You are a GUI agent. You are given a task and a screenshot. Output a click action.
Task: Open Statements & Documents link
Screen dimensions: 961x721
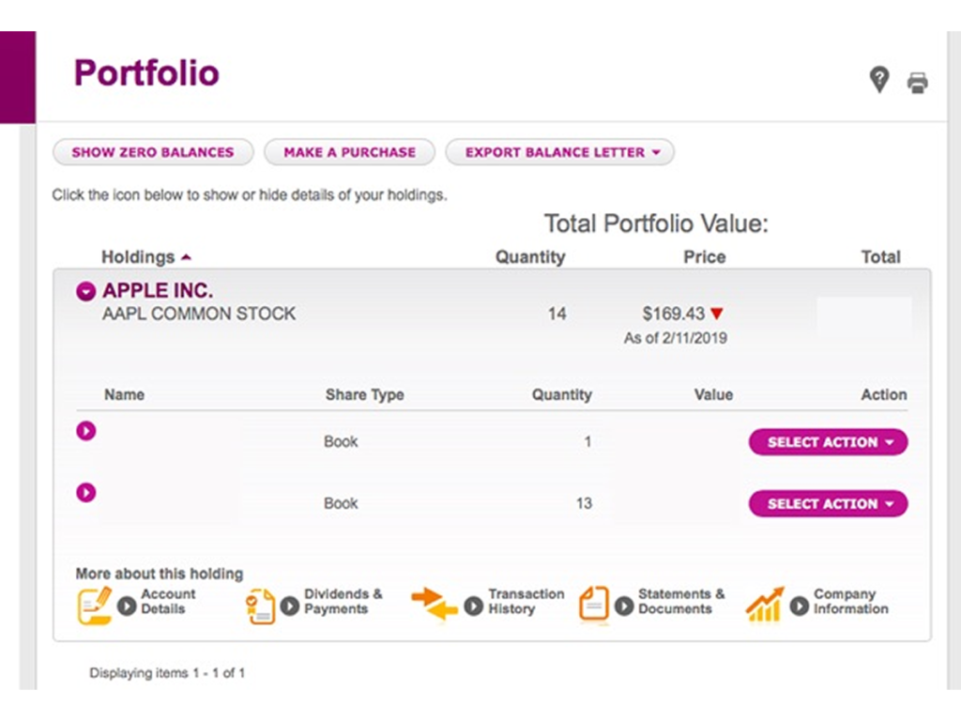tap(681, 602)
